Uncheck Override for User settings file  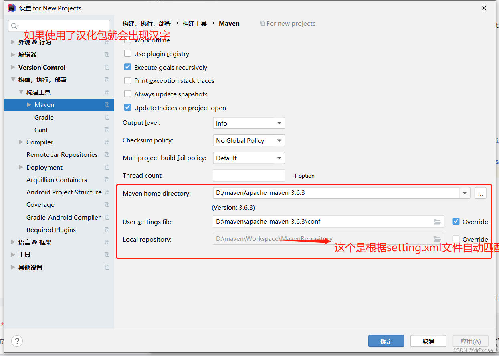point(456,221)
